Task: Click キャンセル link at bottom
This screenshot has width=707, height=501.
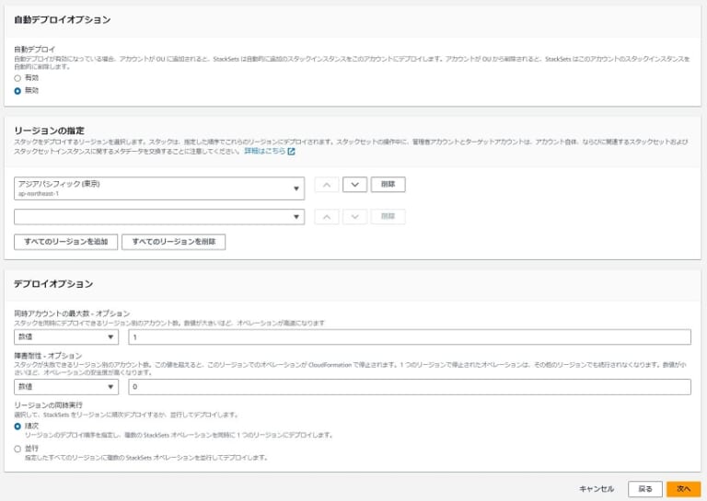Action: point(597,489)
